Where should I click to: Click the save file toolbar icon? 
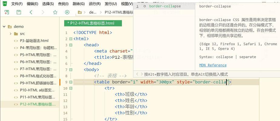(x=19, y=12)
